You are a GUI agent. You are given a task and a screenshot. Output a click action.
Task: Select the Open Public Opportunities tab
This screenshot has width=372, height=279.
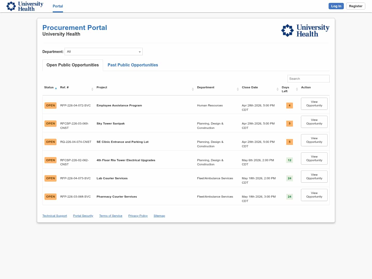point(73,65)
